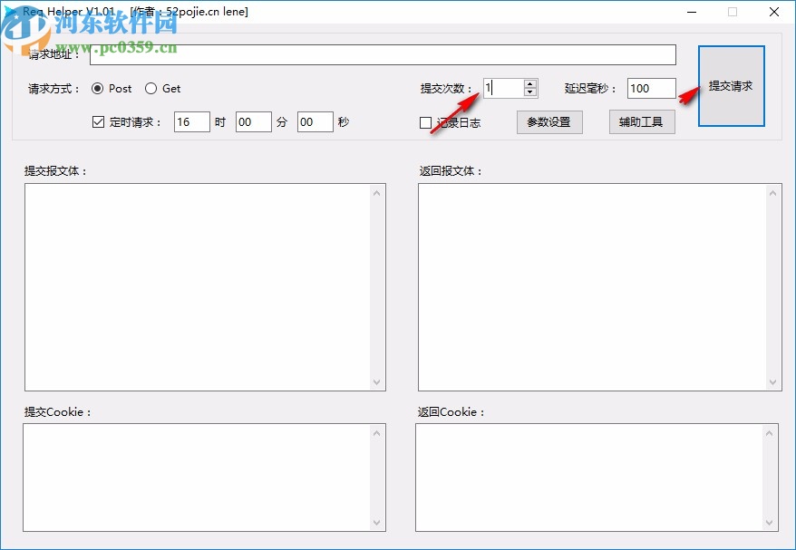Click the minutes field in 定时请求 row

click(253, 121)
